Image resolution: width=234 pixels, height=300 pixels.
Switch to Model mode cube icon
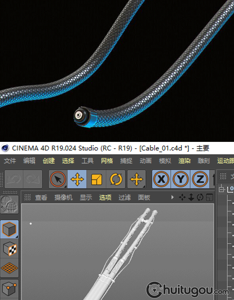coord(9,229)
